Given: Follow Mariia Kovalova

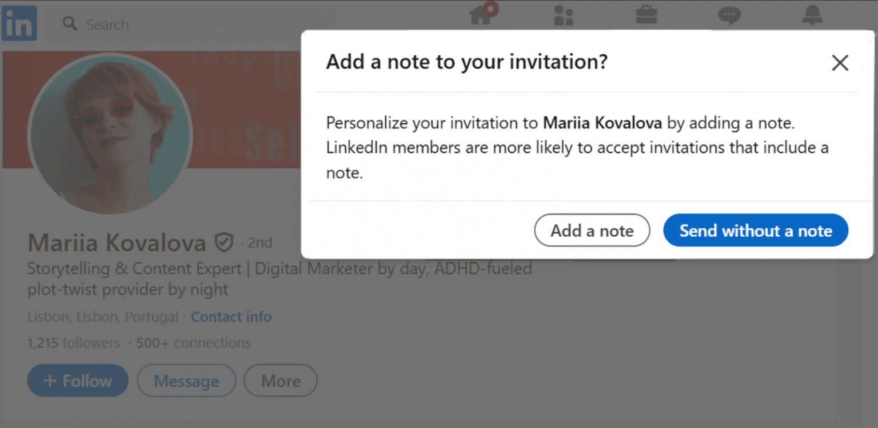Looking at the screenshot, I should pos(77,381).
